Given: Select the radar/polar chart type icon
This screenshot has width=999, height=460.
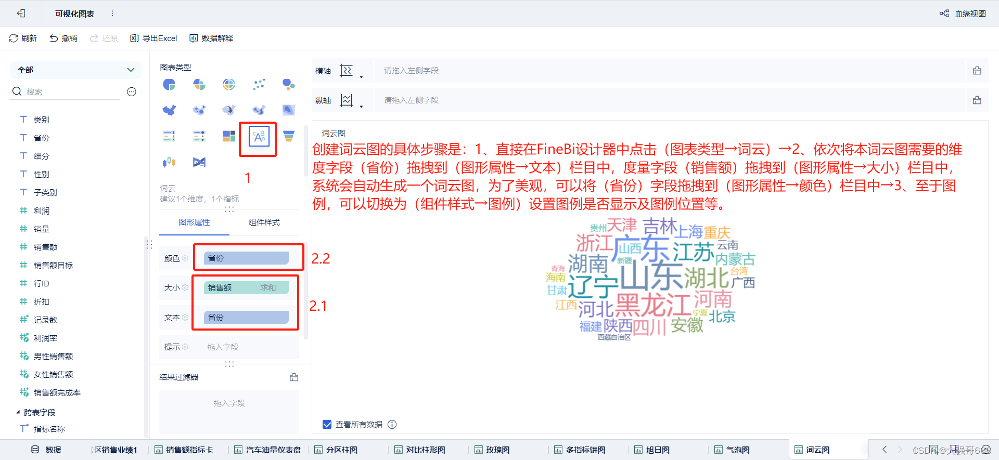Looking at the screenshot, I should click(x=229, y=85).
